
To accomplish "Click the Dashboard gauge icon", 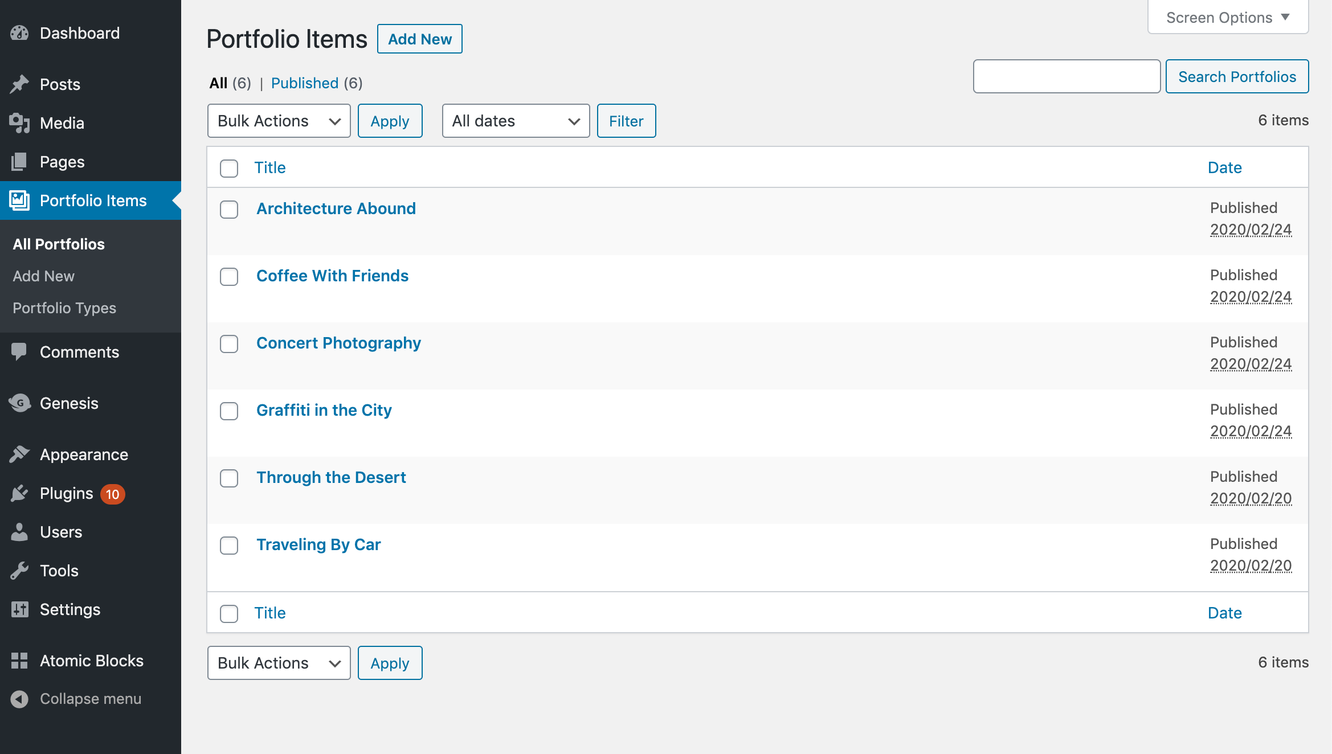I will (19, 33).
